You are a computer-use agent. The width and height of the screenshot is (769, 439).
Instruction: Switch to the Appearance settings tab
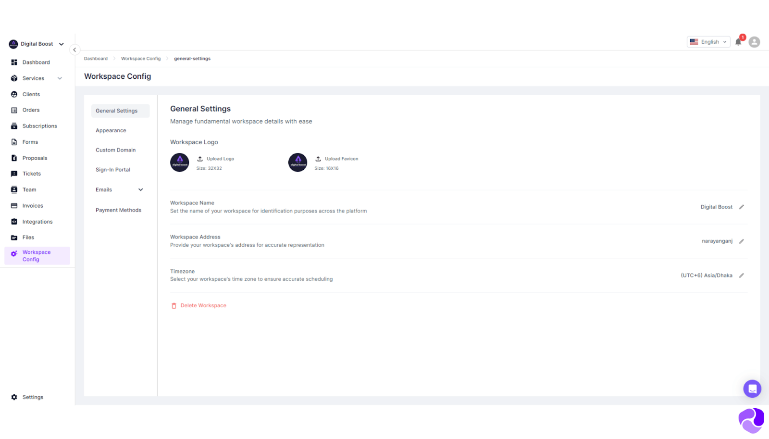click(111, 130)
